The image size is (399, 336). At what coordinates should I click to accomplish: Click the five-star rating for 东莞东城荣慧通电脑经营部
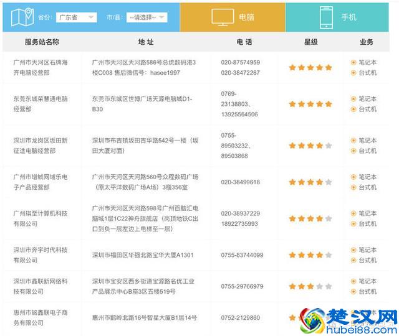[x=310, y=104]
